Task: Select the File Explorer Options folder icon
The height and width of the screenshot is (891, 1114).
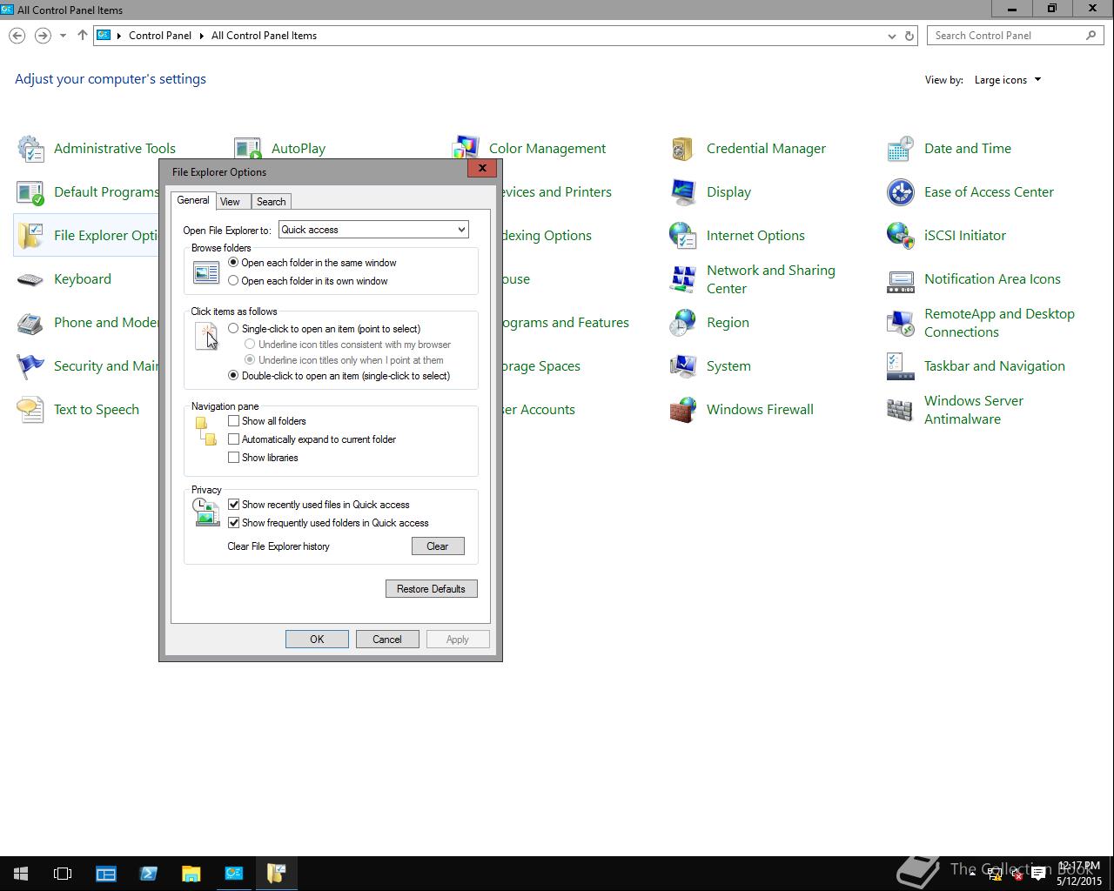Action: 30,236
